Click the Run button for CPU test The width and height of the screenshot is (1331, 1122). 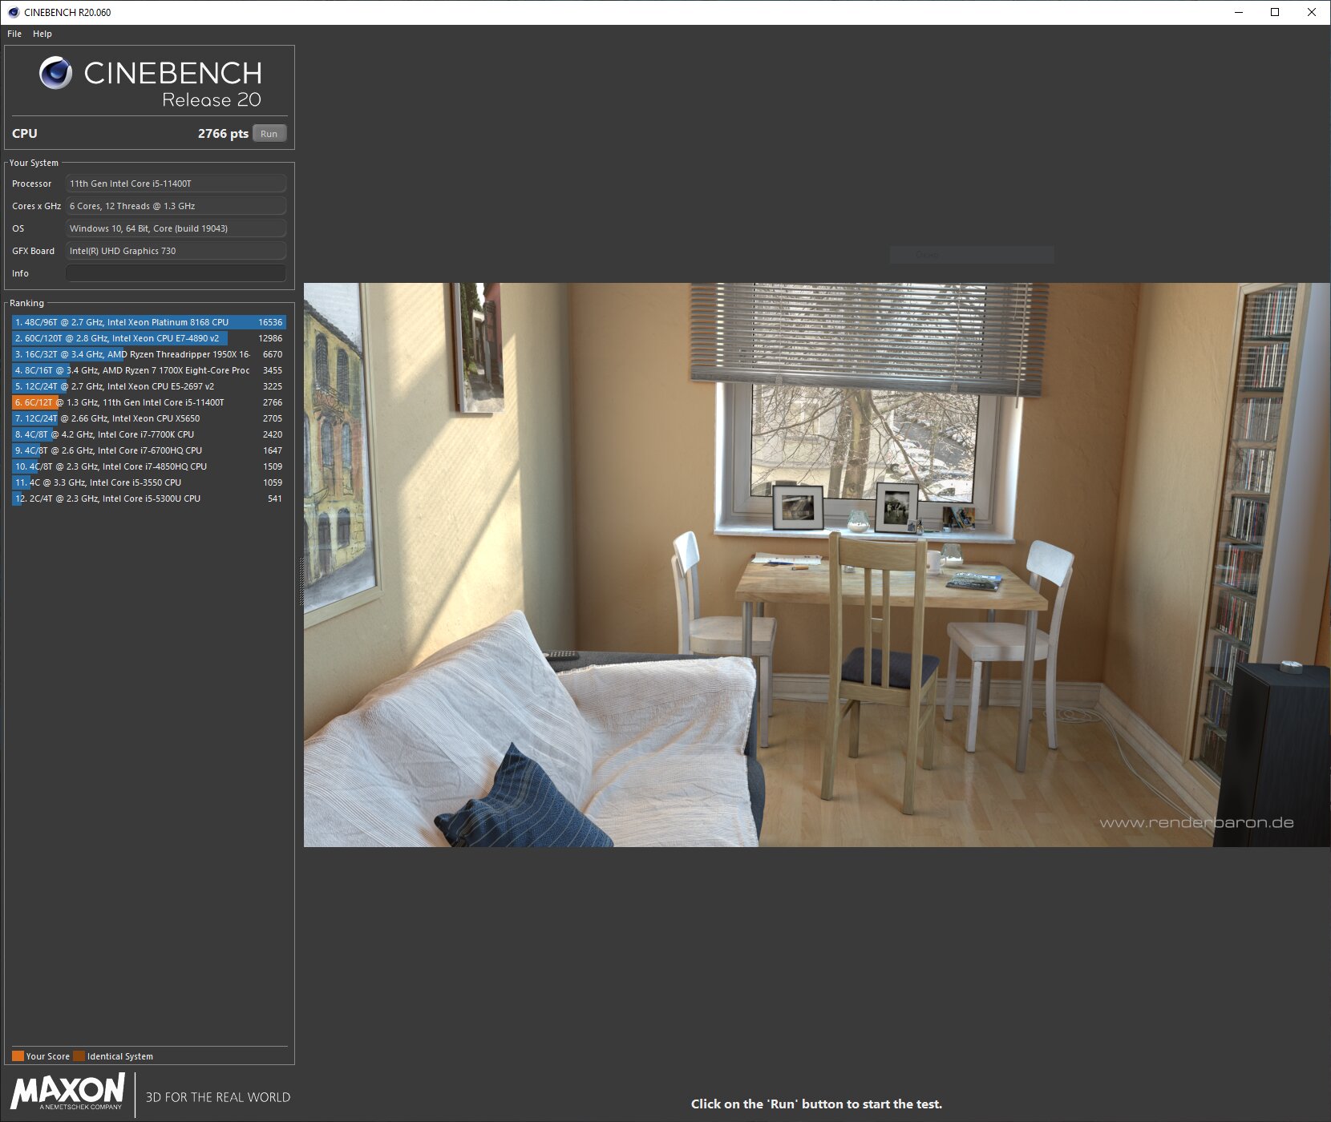[269, 134]
